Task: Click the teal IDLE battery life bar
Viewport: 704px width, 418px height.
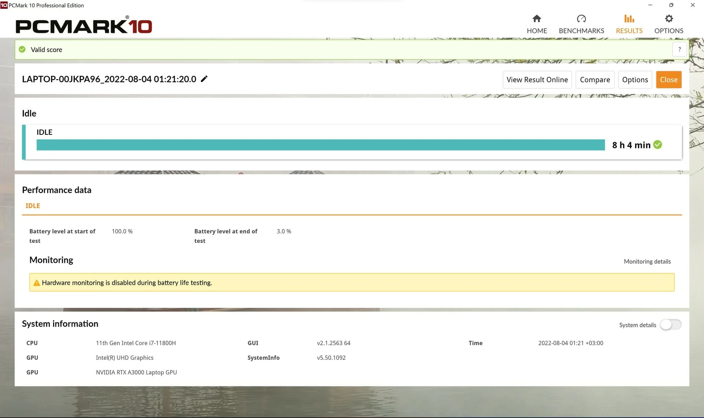Action: (x=321, y=145)
